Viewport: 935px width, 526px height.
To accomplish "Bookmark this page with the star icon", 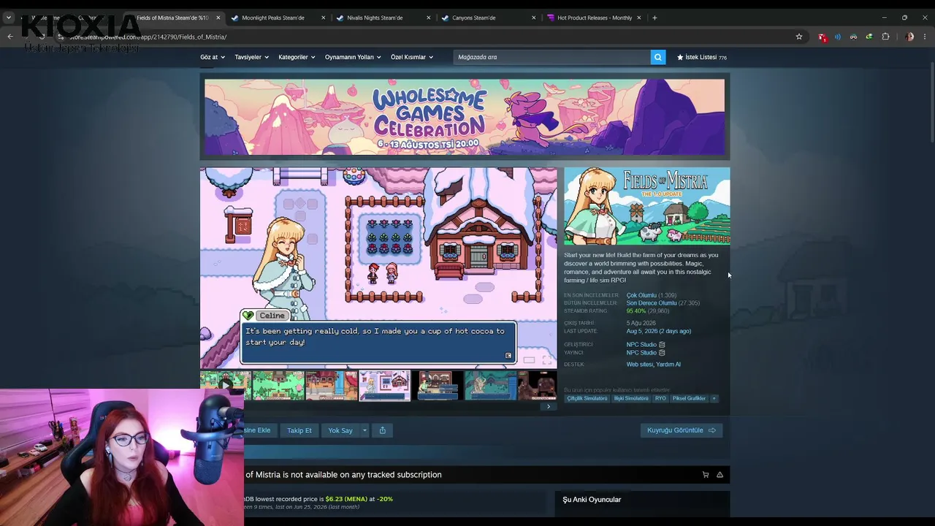I will 799,37.
